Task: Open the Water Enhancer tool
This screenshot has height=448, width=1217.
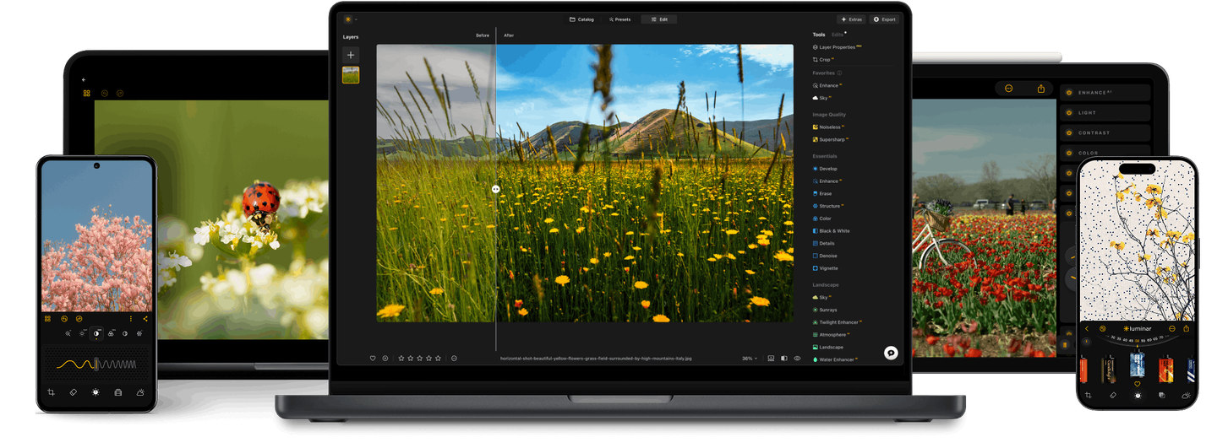Action: (x=835, y=359)
